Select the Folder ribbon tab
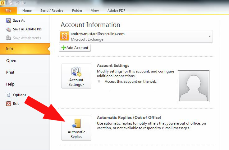The height and width of the screenshot is (150, 229). coord(77,11)
